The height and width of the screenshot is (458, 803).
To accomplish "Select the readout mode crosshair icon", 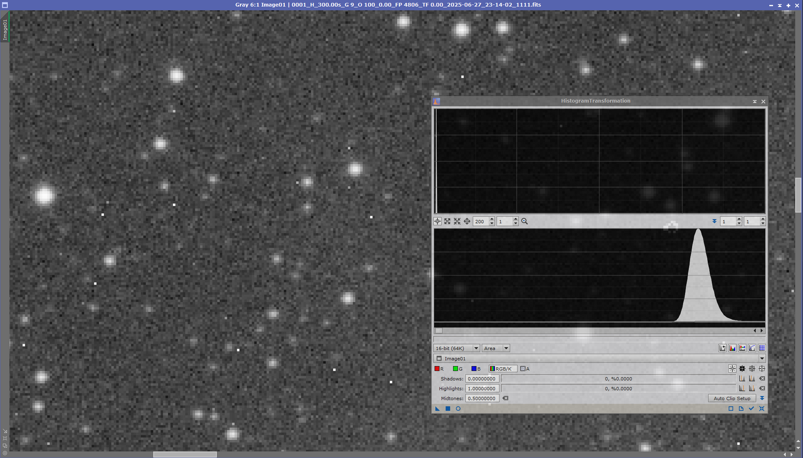I will pyautogui.click(x=437, y=222).
